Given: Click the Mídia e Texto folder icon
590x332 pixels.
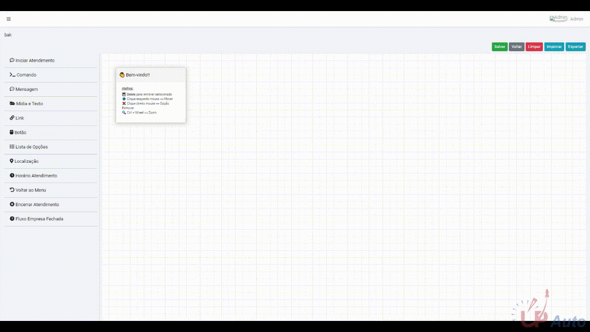Looking at the screenshot, I should coord(12,104).
